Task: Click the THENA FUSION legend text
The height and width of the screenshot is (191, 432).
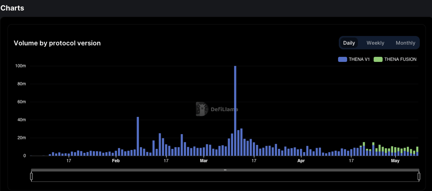Action: click(400, 59)
